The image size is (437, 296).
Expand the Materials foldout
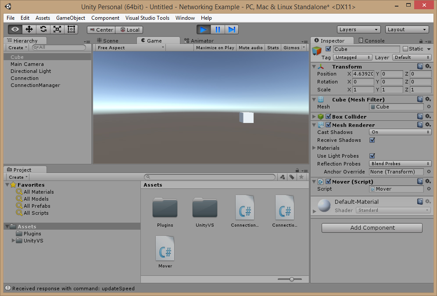[x=314, y=148]
